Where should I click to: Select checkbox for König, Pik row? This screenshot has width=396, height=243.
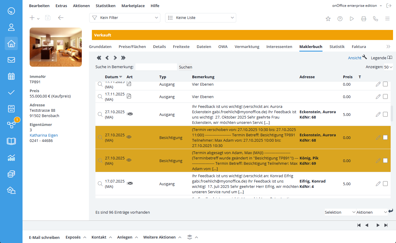click(x=385, y=161)
